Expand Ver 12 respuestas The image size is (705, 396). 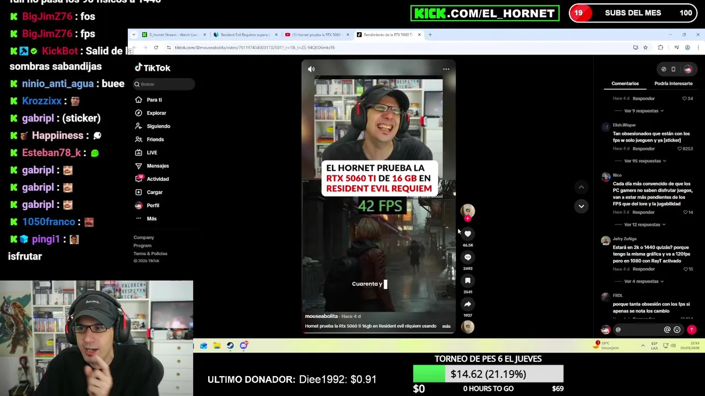point(645,224)
